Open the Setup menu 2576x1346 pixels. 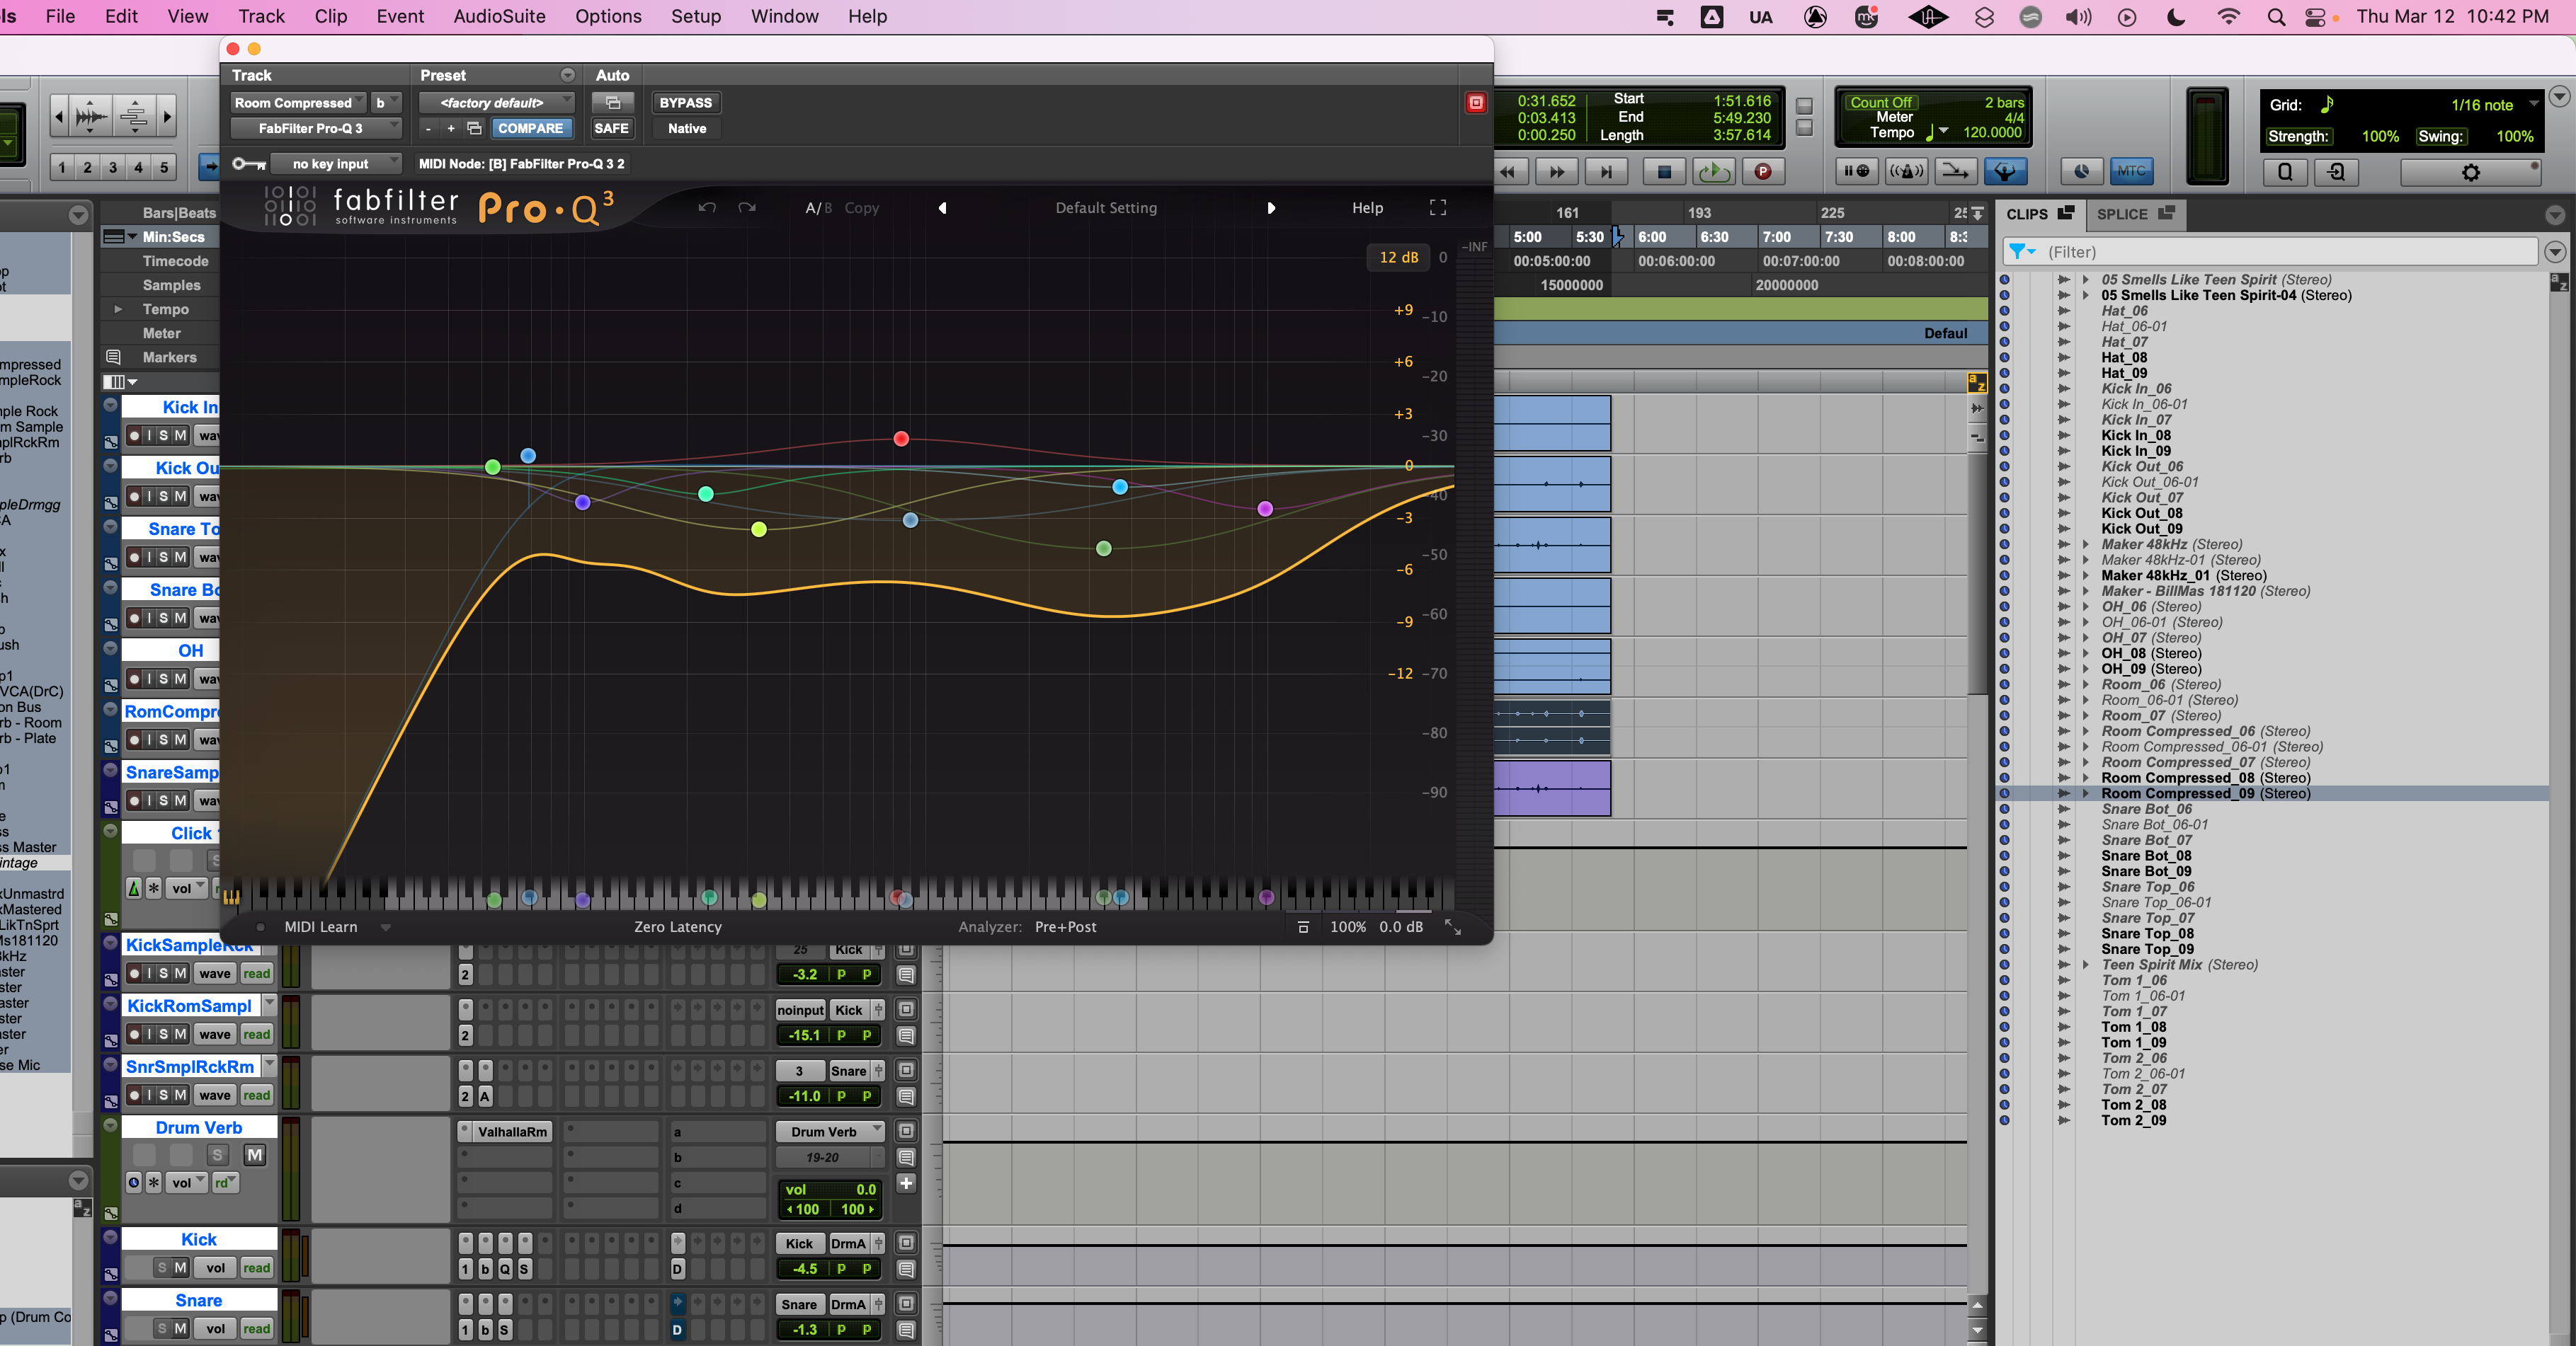pyautogui.click(x=696, y=17)
